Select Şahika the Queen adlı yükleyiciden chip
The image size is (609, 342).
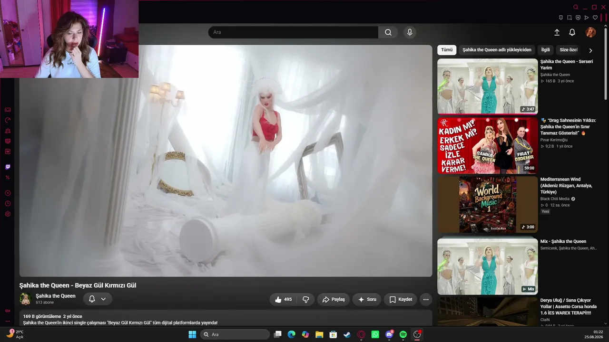click(497, 50)
